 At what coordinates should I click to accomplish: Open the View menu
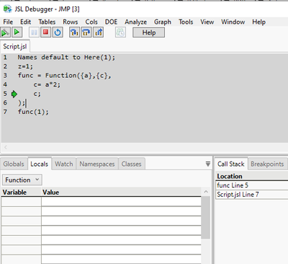coord(207,22)
